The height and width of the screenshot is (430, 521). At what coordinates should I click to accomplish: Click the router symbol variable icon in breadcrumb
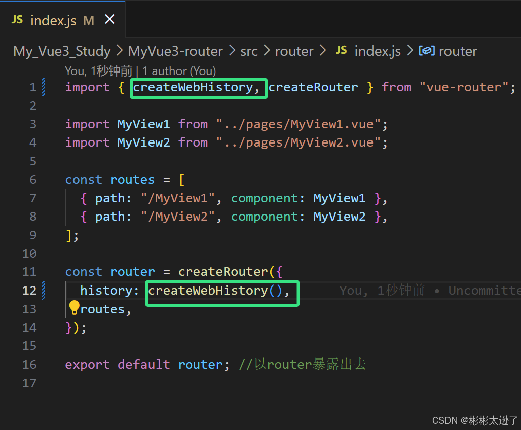click(427, 51)
